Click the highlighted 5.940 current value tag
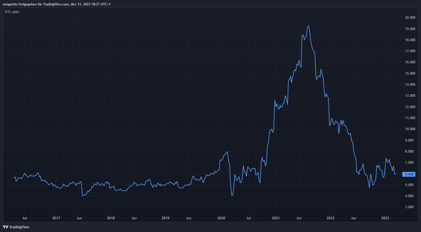This screenshot has width=421, height=232. 409,174
